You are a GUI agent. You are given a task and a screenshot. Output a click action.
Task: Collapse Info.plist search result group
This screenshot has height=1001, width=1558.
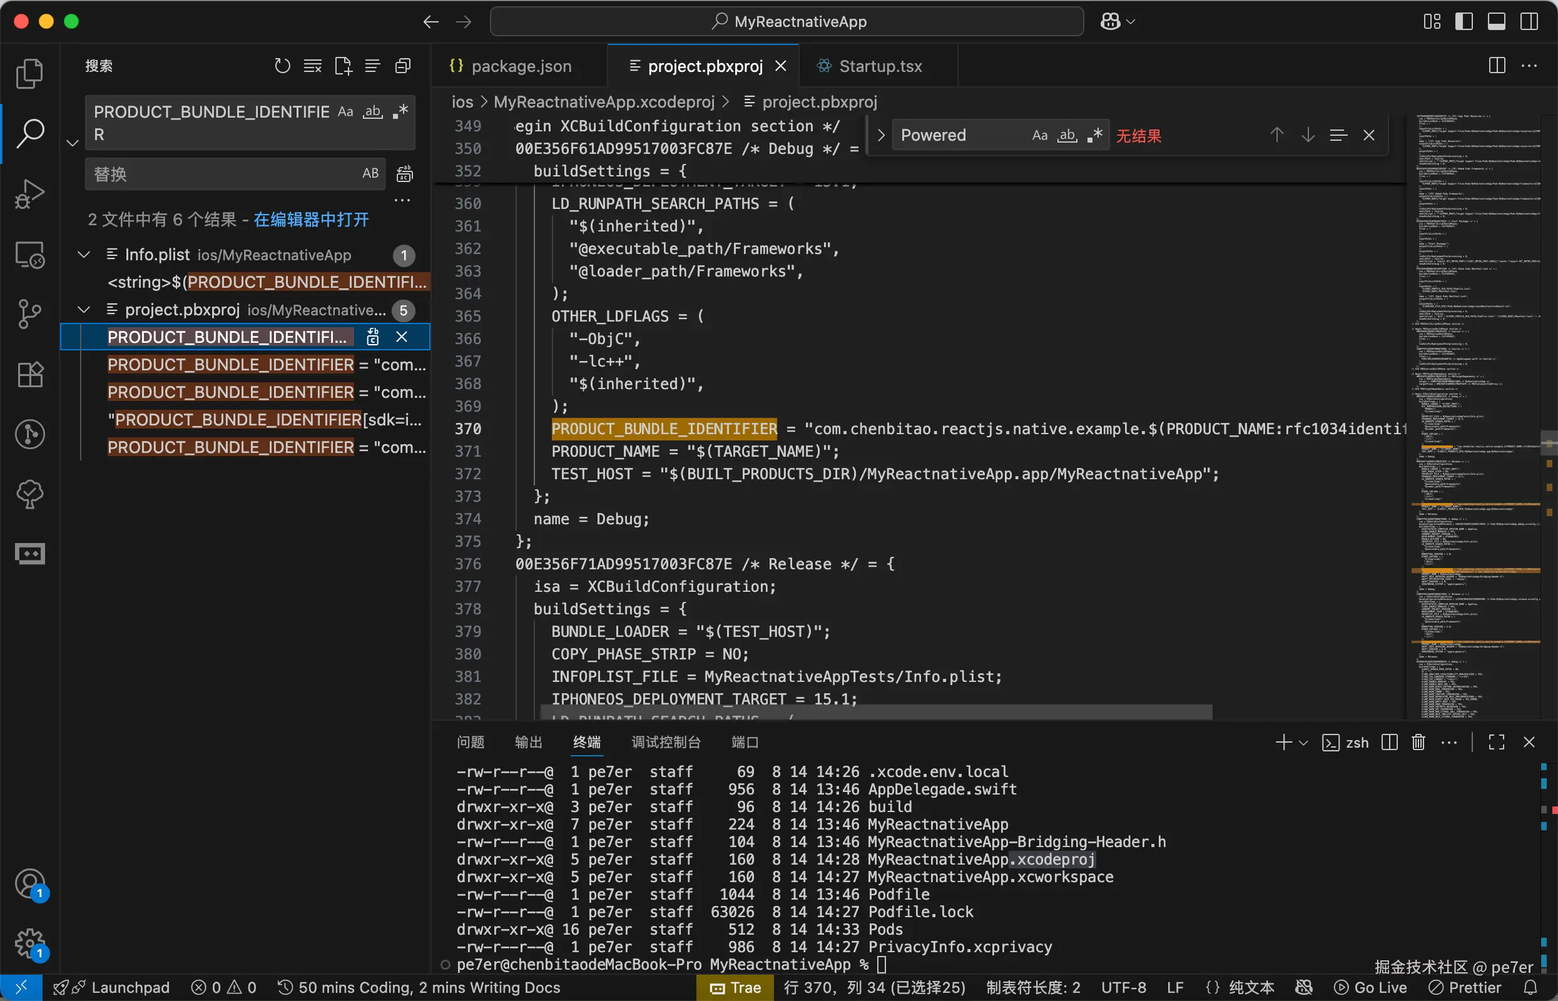click(84, 255)
